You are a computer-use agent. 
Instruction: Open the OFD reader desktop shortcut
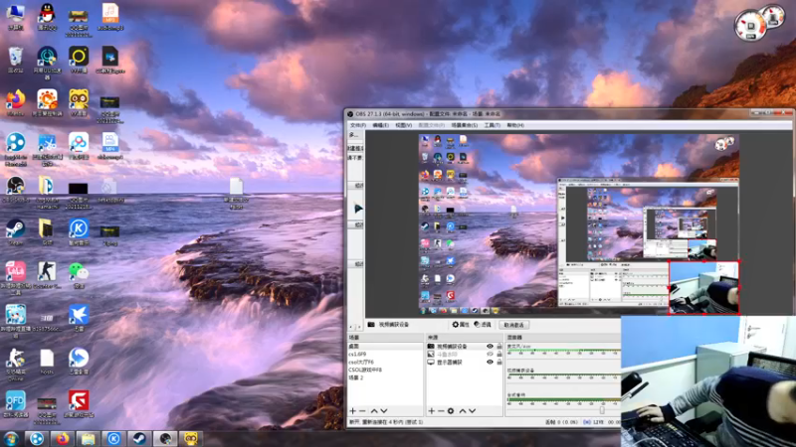coord(16,404)
